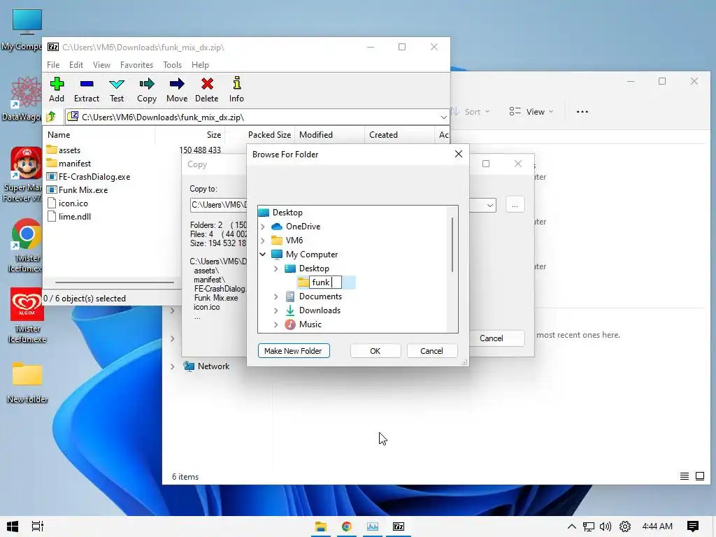Select Funk Mix.exe in the file list
This screenshot has width=716, height=537.
click(78, 189)
